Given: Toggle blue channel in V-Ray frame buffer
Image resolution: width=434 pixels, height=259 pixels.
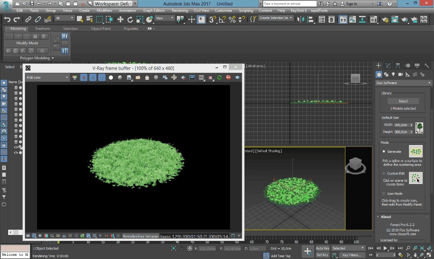Looking at the screenshot, I should (102, 77).
